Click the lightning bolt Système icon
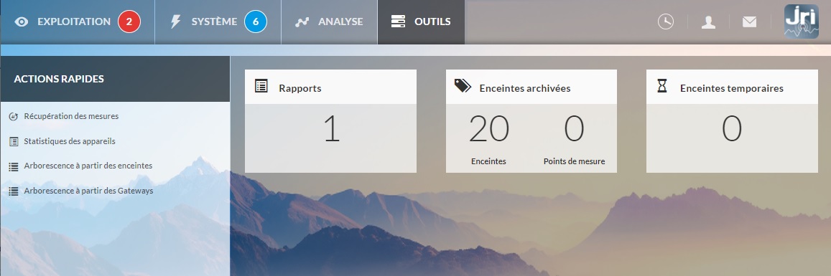The width and height of the screenshot is (831, 276). 175,22
